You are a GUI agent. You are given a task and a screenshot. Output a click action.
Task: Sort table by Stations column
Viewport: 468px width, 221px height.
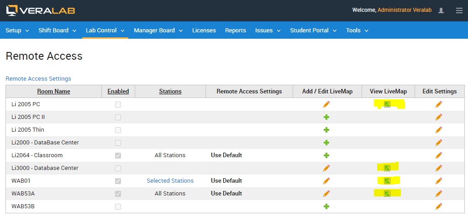point(170,92)
